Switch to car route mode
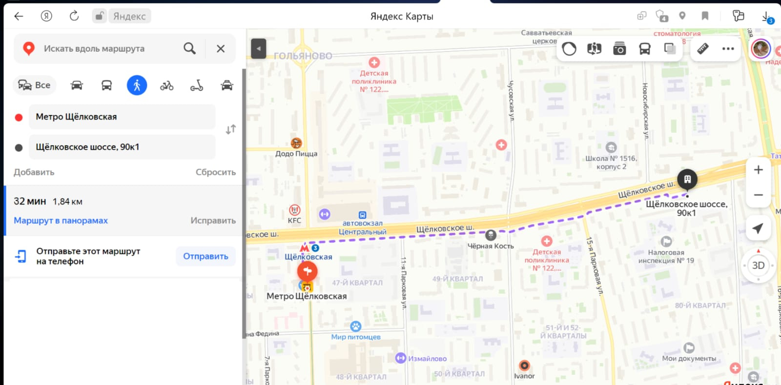 77,85
